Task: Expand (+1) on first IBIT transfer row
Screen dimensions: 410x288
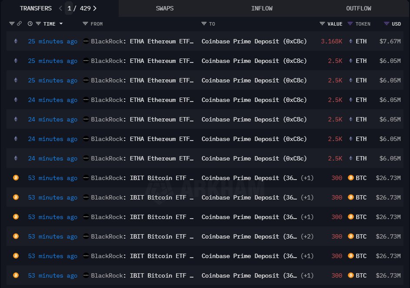Action: click(x=307, y=178)
